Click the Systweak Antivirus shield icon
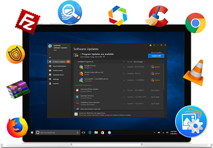 pyautogui.click(x=77, y=97)
